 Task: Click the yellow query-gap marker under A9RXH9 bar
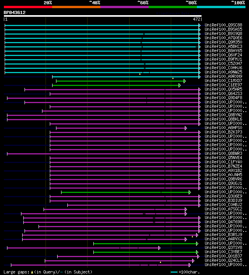click(173, 78)
